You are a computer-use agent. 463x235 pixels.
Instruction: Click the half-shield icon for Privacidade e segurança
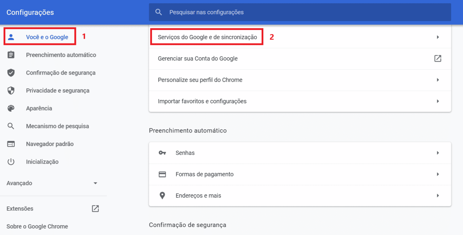tap(11, 91)
